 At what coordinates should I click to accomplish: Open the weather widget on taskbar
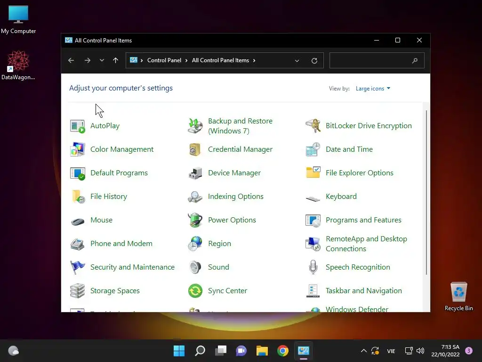point(13,351)
